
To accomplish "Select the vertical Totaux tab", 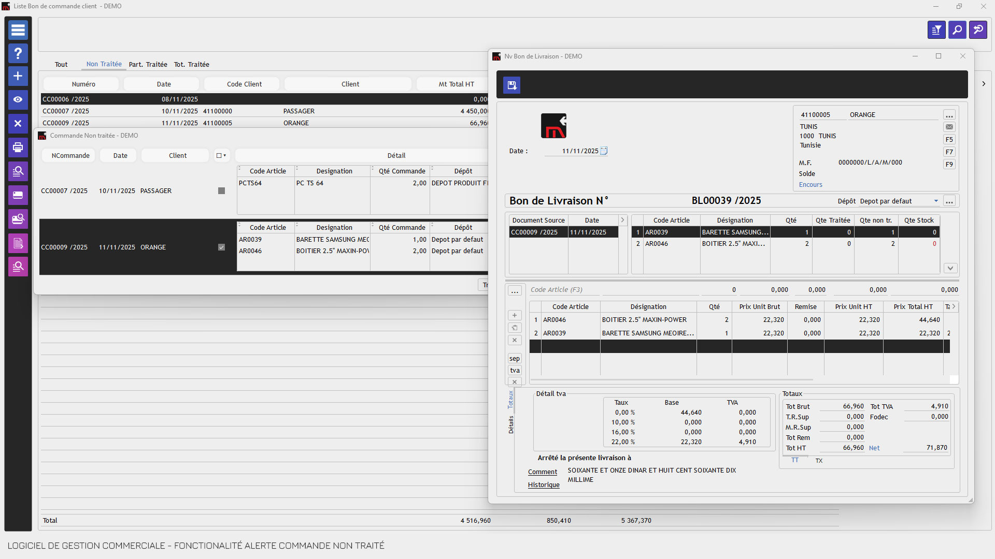I will point(510,400).
